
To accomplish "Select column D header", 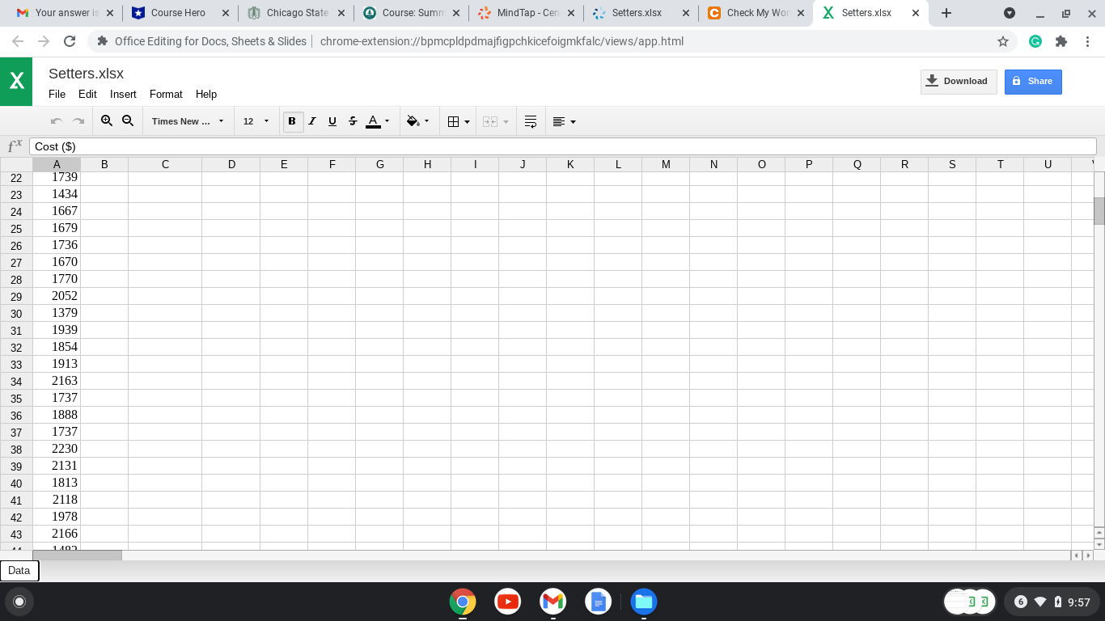I will click(x=231, y=164).
